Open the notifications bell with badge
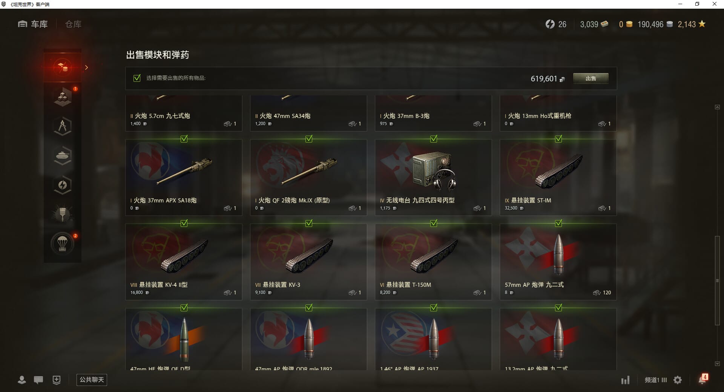724x392 pixels. click(x=703, y=379)
